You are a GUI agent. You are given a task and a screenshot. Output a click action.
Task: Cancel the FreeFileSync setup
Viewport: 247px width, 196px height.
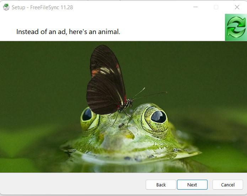click(227, 185)
